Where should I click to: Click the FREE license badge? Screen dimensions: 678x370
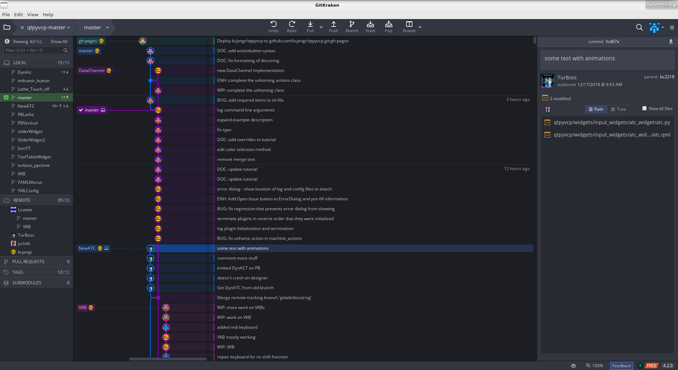(x=652, y=366)
